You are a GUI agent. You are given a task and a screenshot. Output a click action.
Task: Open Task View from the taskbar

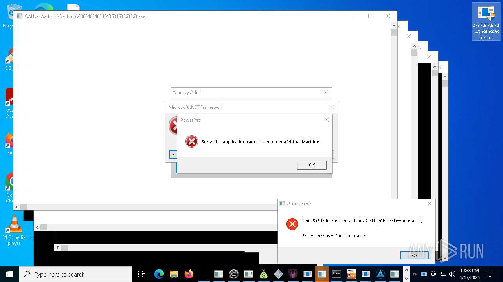point(141,274)
